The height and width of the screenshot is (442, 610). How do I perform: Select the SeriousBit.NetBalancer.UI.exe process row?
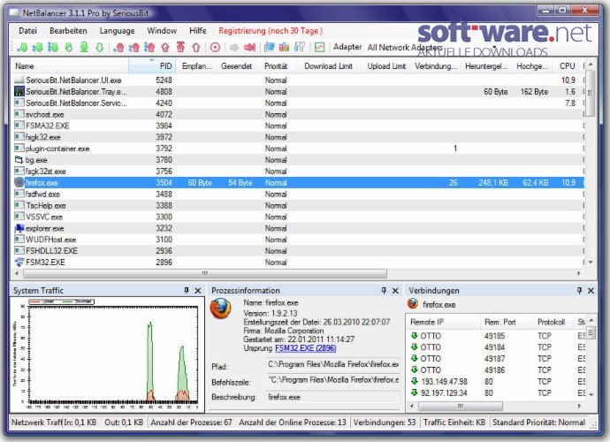pyautogui.click(x=299, y=80)
